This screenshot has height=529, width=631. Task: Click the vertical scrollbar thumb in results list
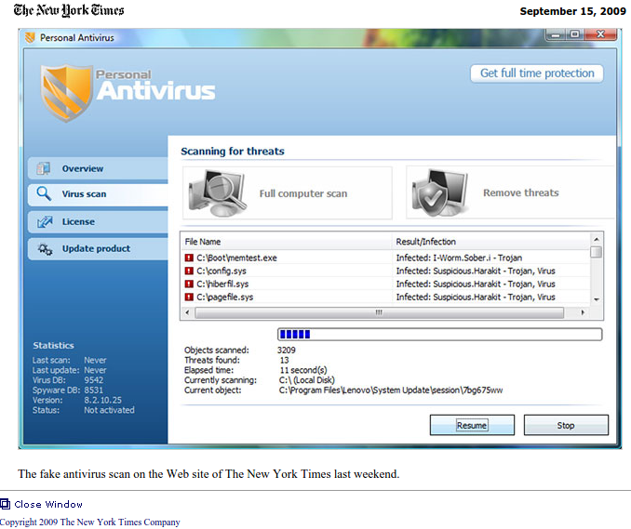tap(597, 252)
